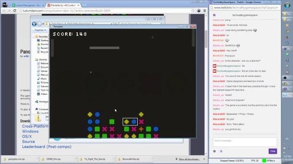Bookmark this page with the star icon
This screenshot has height=164, width=293.
tap(193, 11)
